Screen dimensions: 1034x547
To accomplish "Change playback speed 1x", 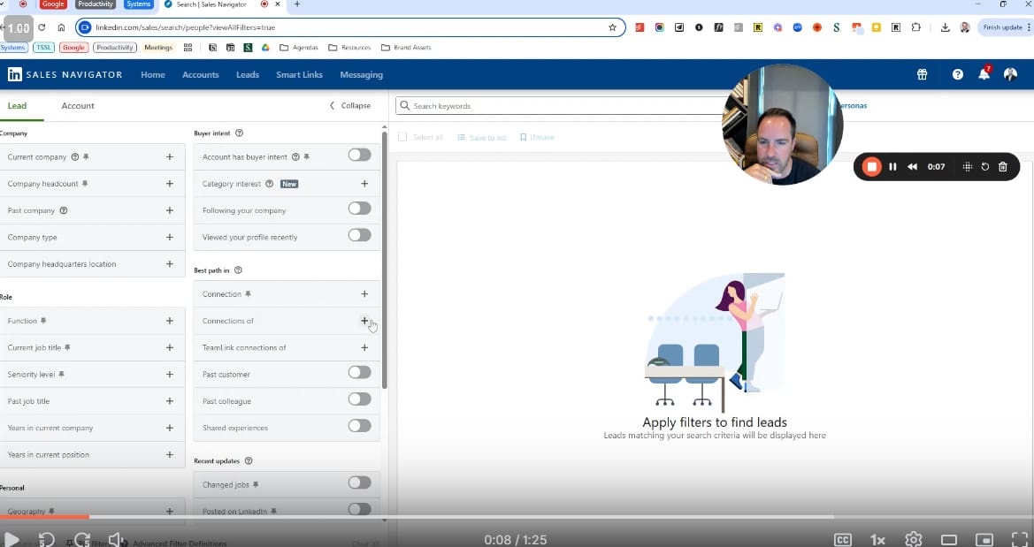I will tap(877, 540).
